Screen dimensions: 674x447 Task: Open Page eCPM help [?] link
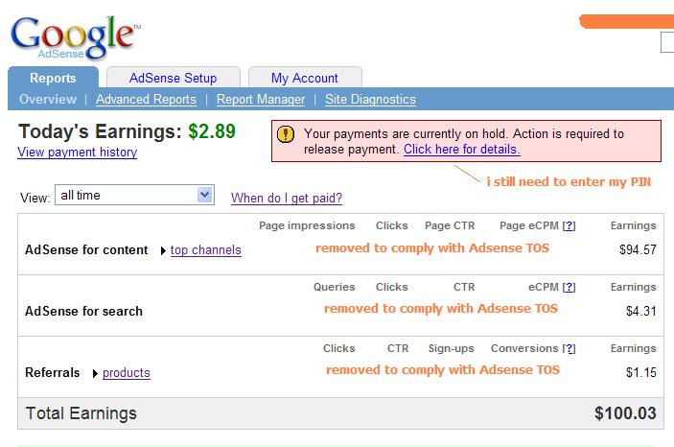click(x=569, y=225)
